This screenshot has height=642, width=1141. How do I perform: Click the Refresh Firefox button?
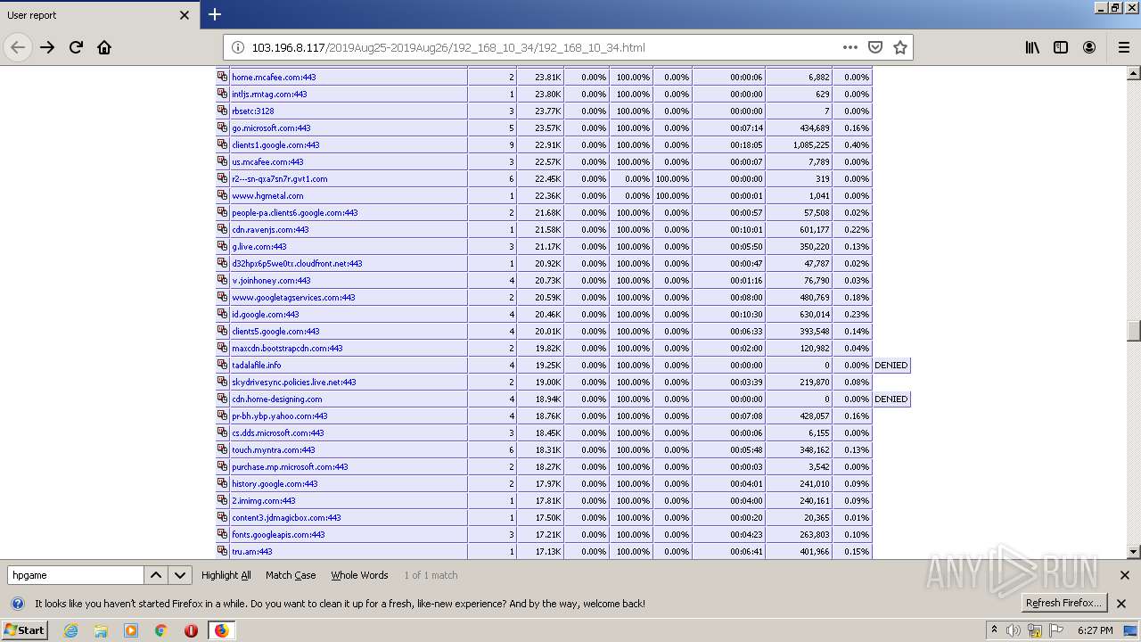[x=1064, y=603]
